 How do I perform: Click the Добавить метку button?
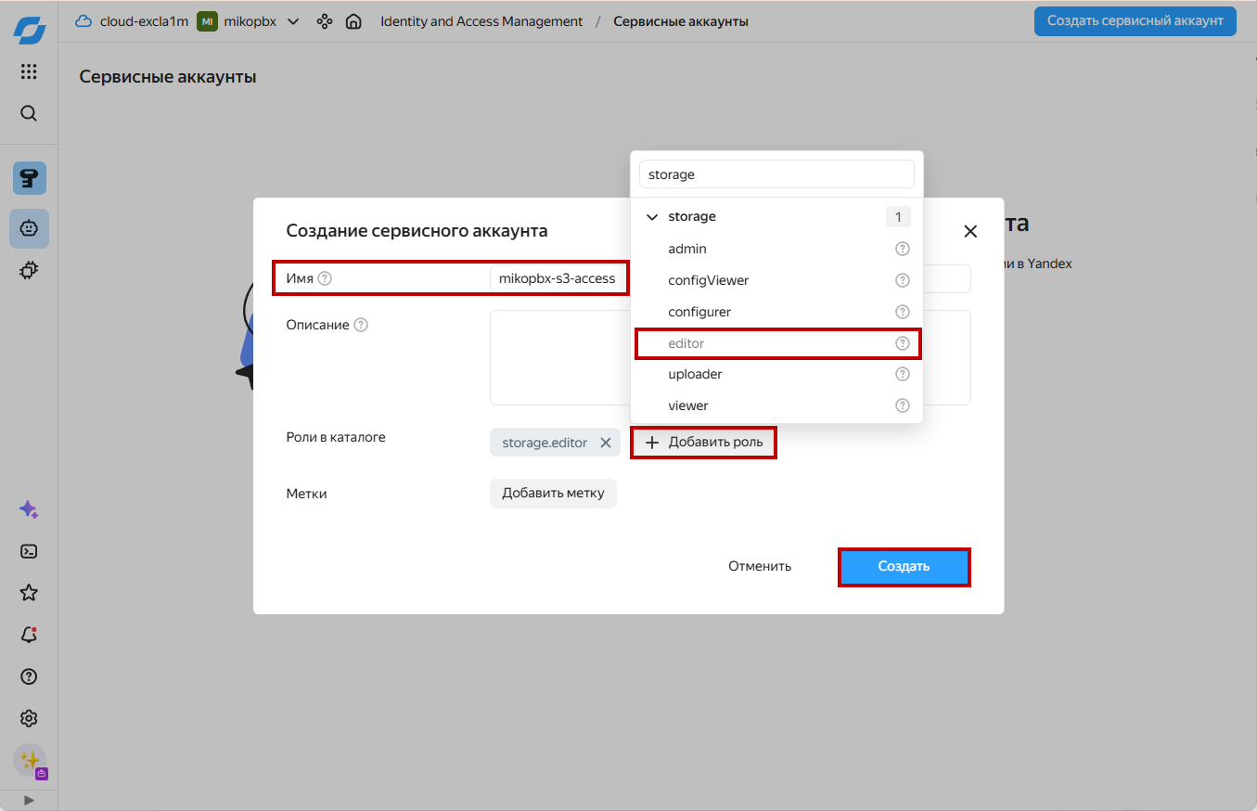(553, 494)
